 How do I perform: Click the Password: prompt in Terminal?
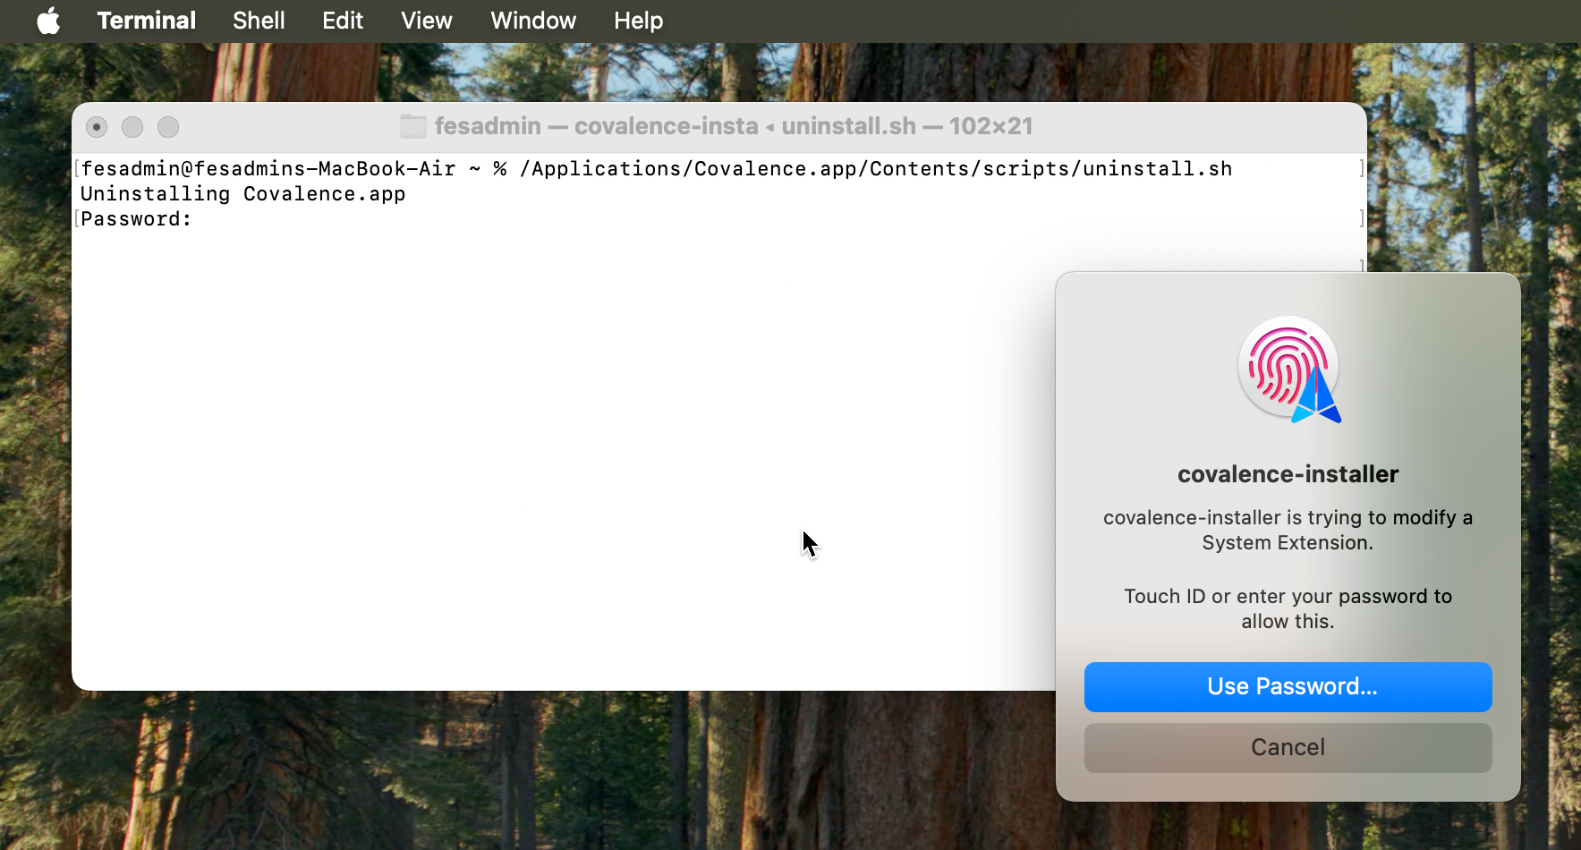pyautogui.click(x=136, y=219)
